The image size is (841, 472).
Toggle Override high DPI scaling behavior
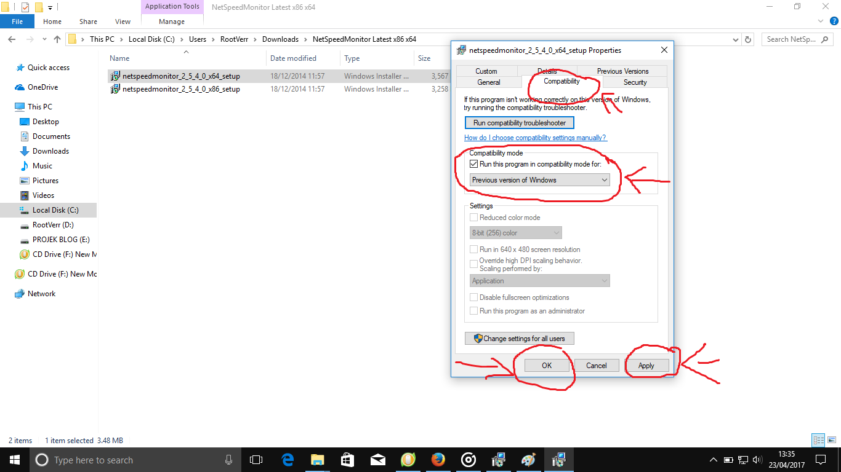point(473,264)
